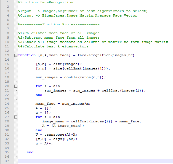Viewport: 173px width, 164px height.
Task: Click comment '%3)Stack all image vectors'
Action: tap(93, 42)
